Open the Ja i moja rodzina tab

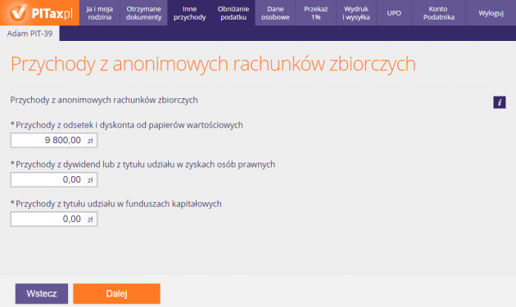(100, 13)
